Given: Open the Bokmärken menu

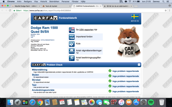Looking at the screenshot, I should point(54,1).
